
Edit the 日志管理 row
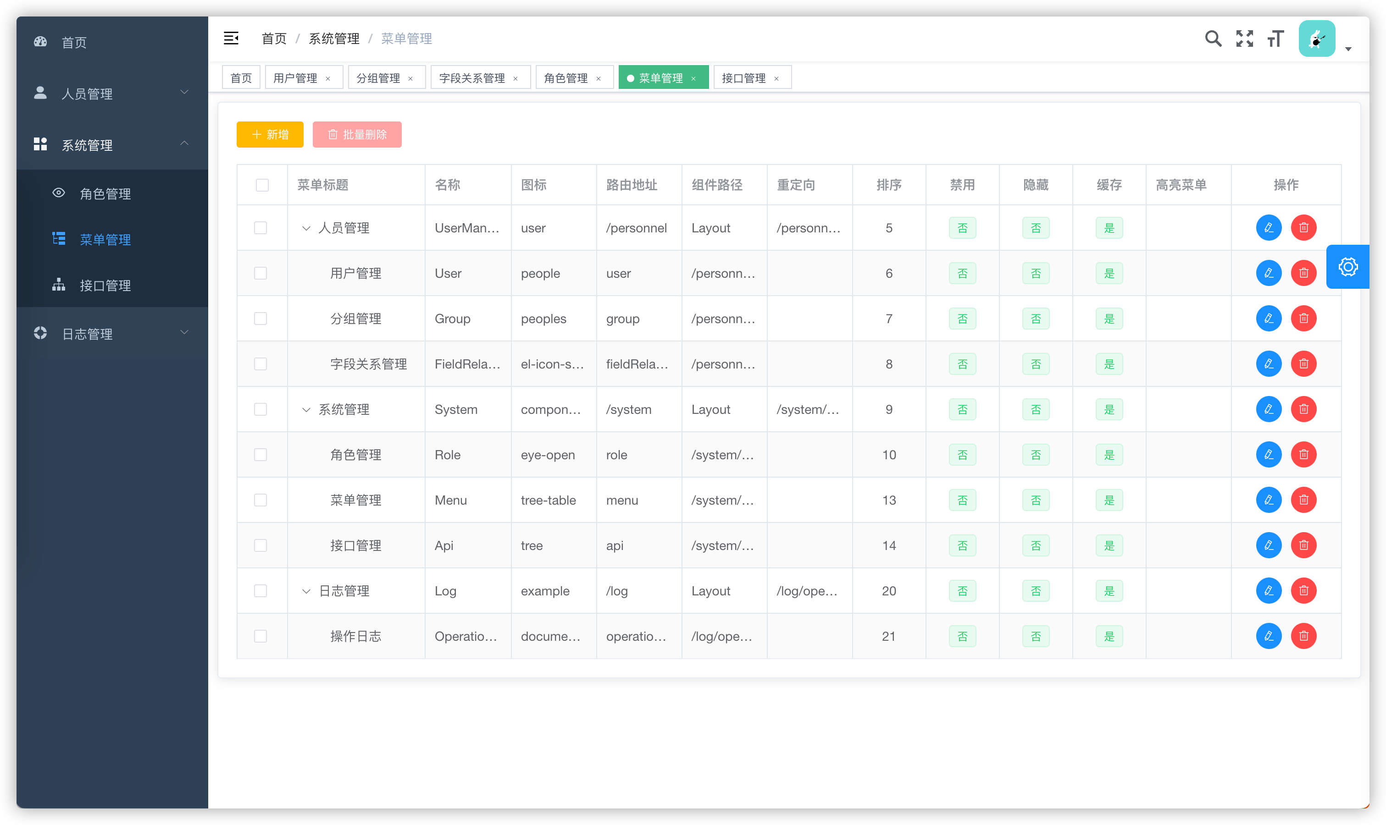(1269, 590)
